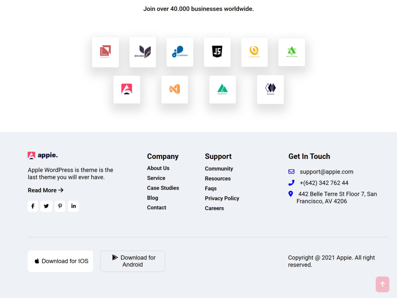Click the blue phone icon
The width and height of the screenshot is (397, 298).
point(291,183)
